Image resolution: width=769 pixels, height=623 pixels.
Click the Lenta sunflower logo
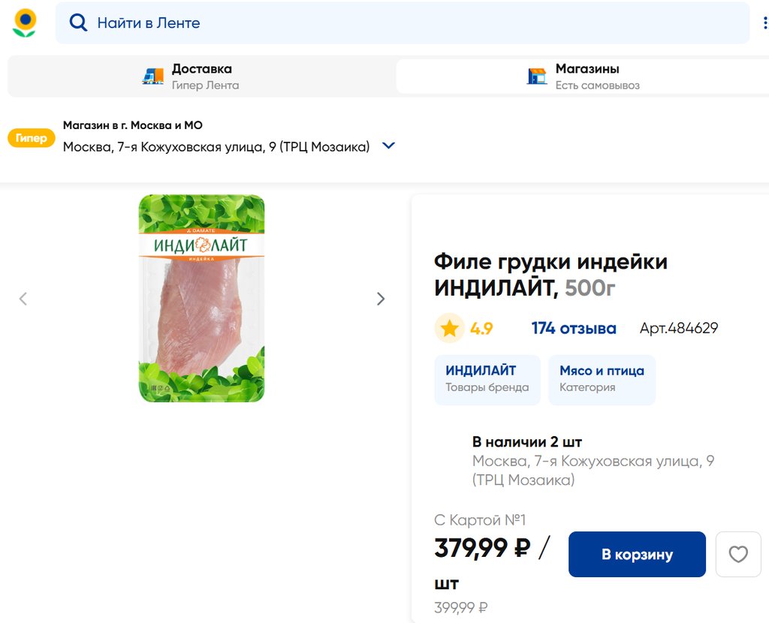click(24, 23)
